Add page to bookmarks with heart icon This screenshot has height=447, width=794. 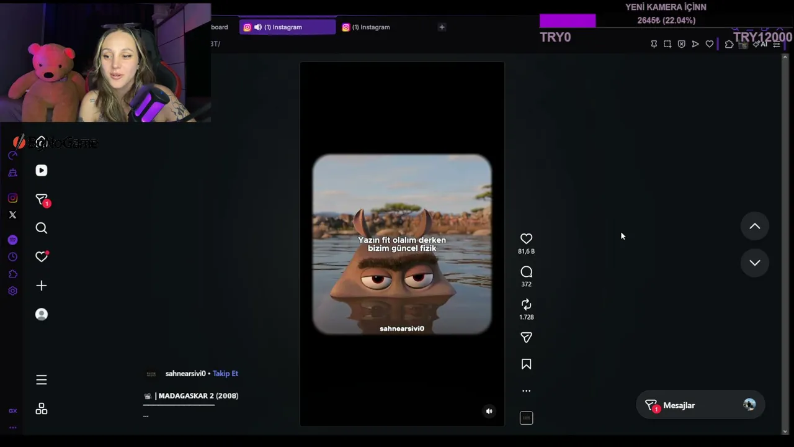pyautogui.click(x=710, y=44)
